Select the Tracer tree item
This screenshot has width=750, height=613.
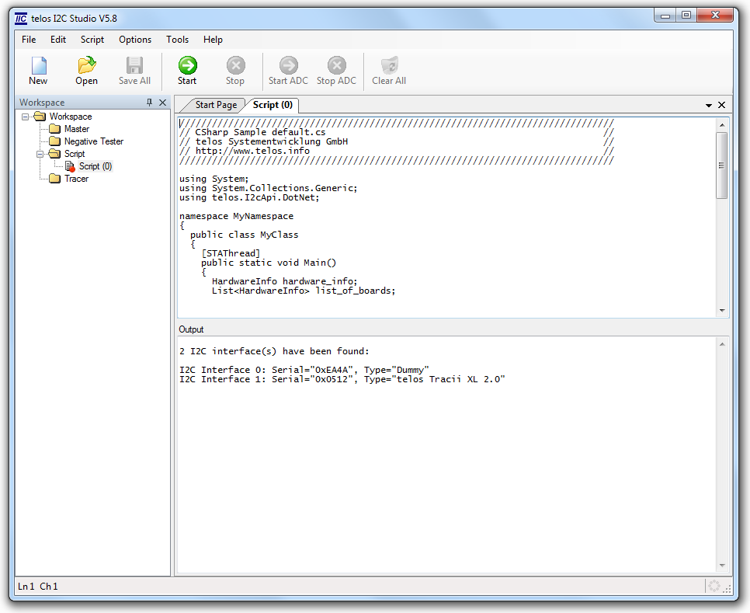[76, 179]
